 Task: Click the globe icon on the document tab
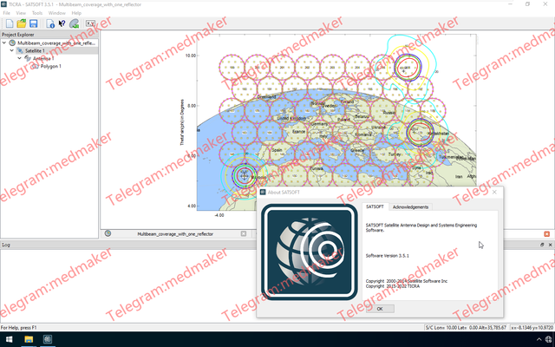108,233
